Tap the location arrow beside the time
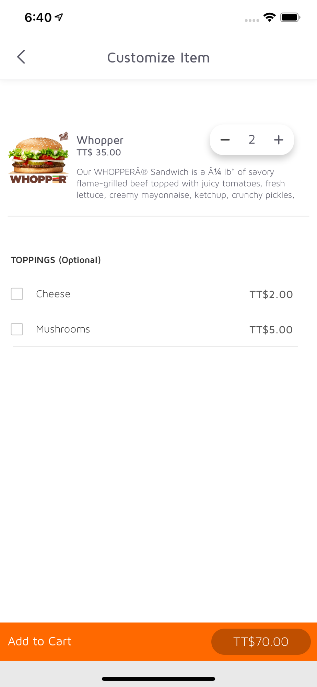This screenshot has width=317, height=687. [59, 17]
